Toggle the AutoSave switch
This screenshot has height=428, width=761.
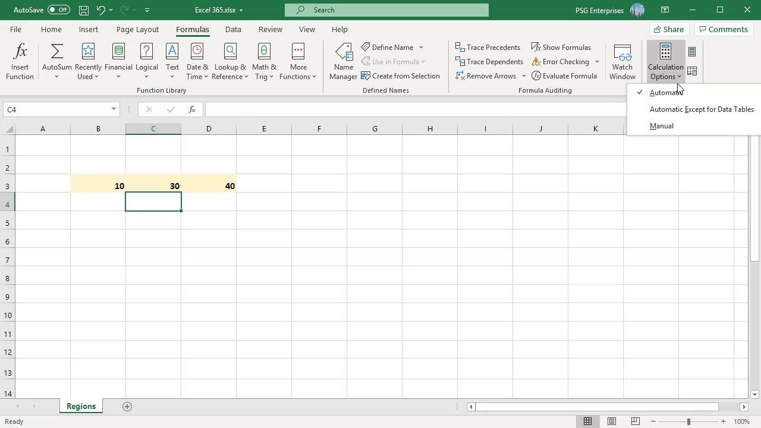coord(58,10)
